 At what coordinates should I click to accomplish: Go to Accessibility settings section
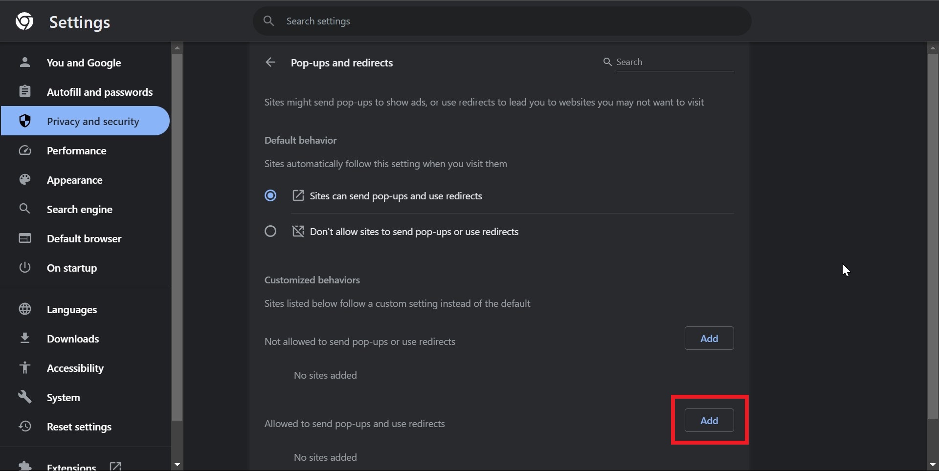75,368
